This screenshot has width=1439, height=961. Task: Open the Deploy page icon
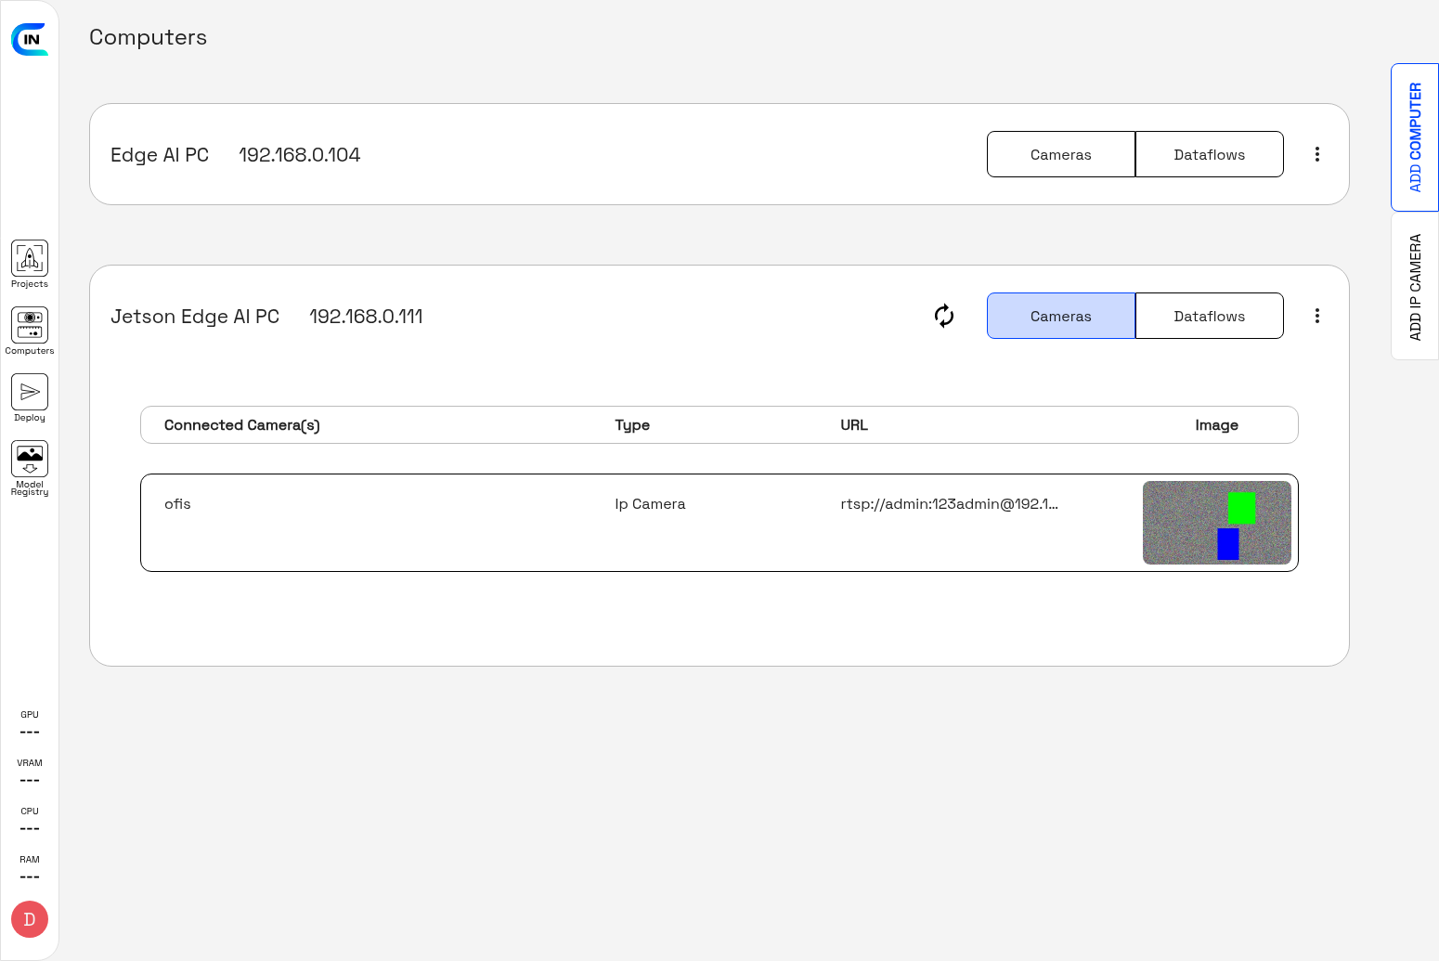point(30,393)
